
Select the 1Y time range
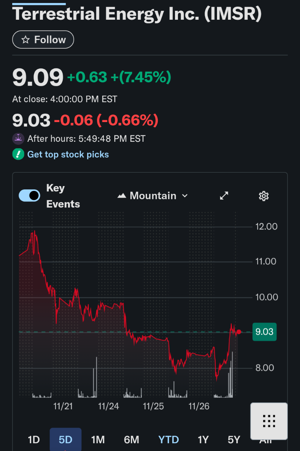click(x=203, y=440)
